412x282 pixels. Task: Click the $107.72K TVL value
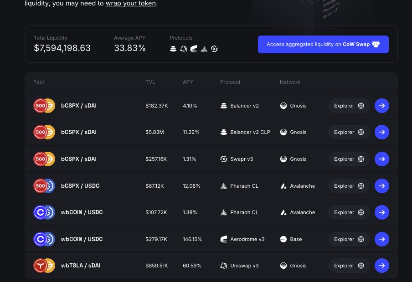coord(156,212)
